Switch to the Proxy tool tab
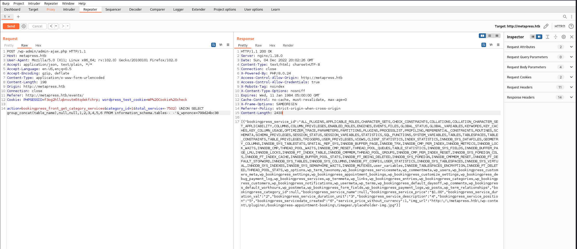The width and height of the screenshot is (577, 249). pyautogui.click(x=51, y=9)
